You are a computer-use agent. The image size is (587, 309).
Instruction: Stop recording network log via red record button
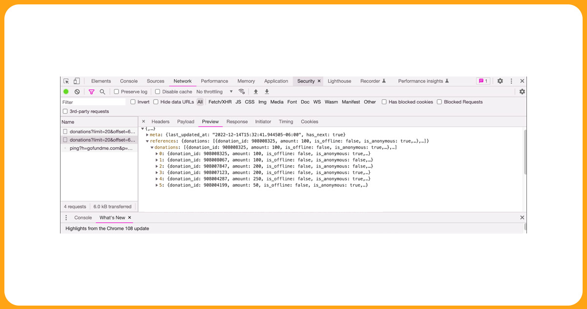pyautogui.click(x=66, y=92)
